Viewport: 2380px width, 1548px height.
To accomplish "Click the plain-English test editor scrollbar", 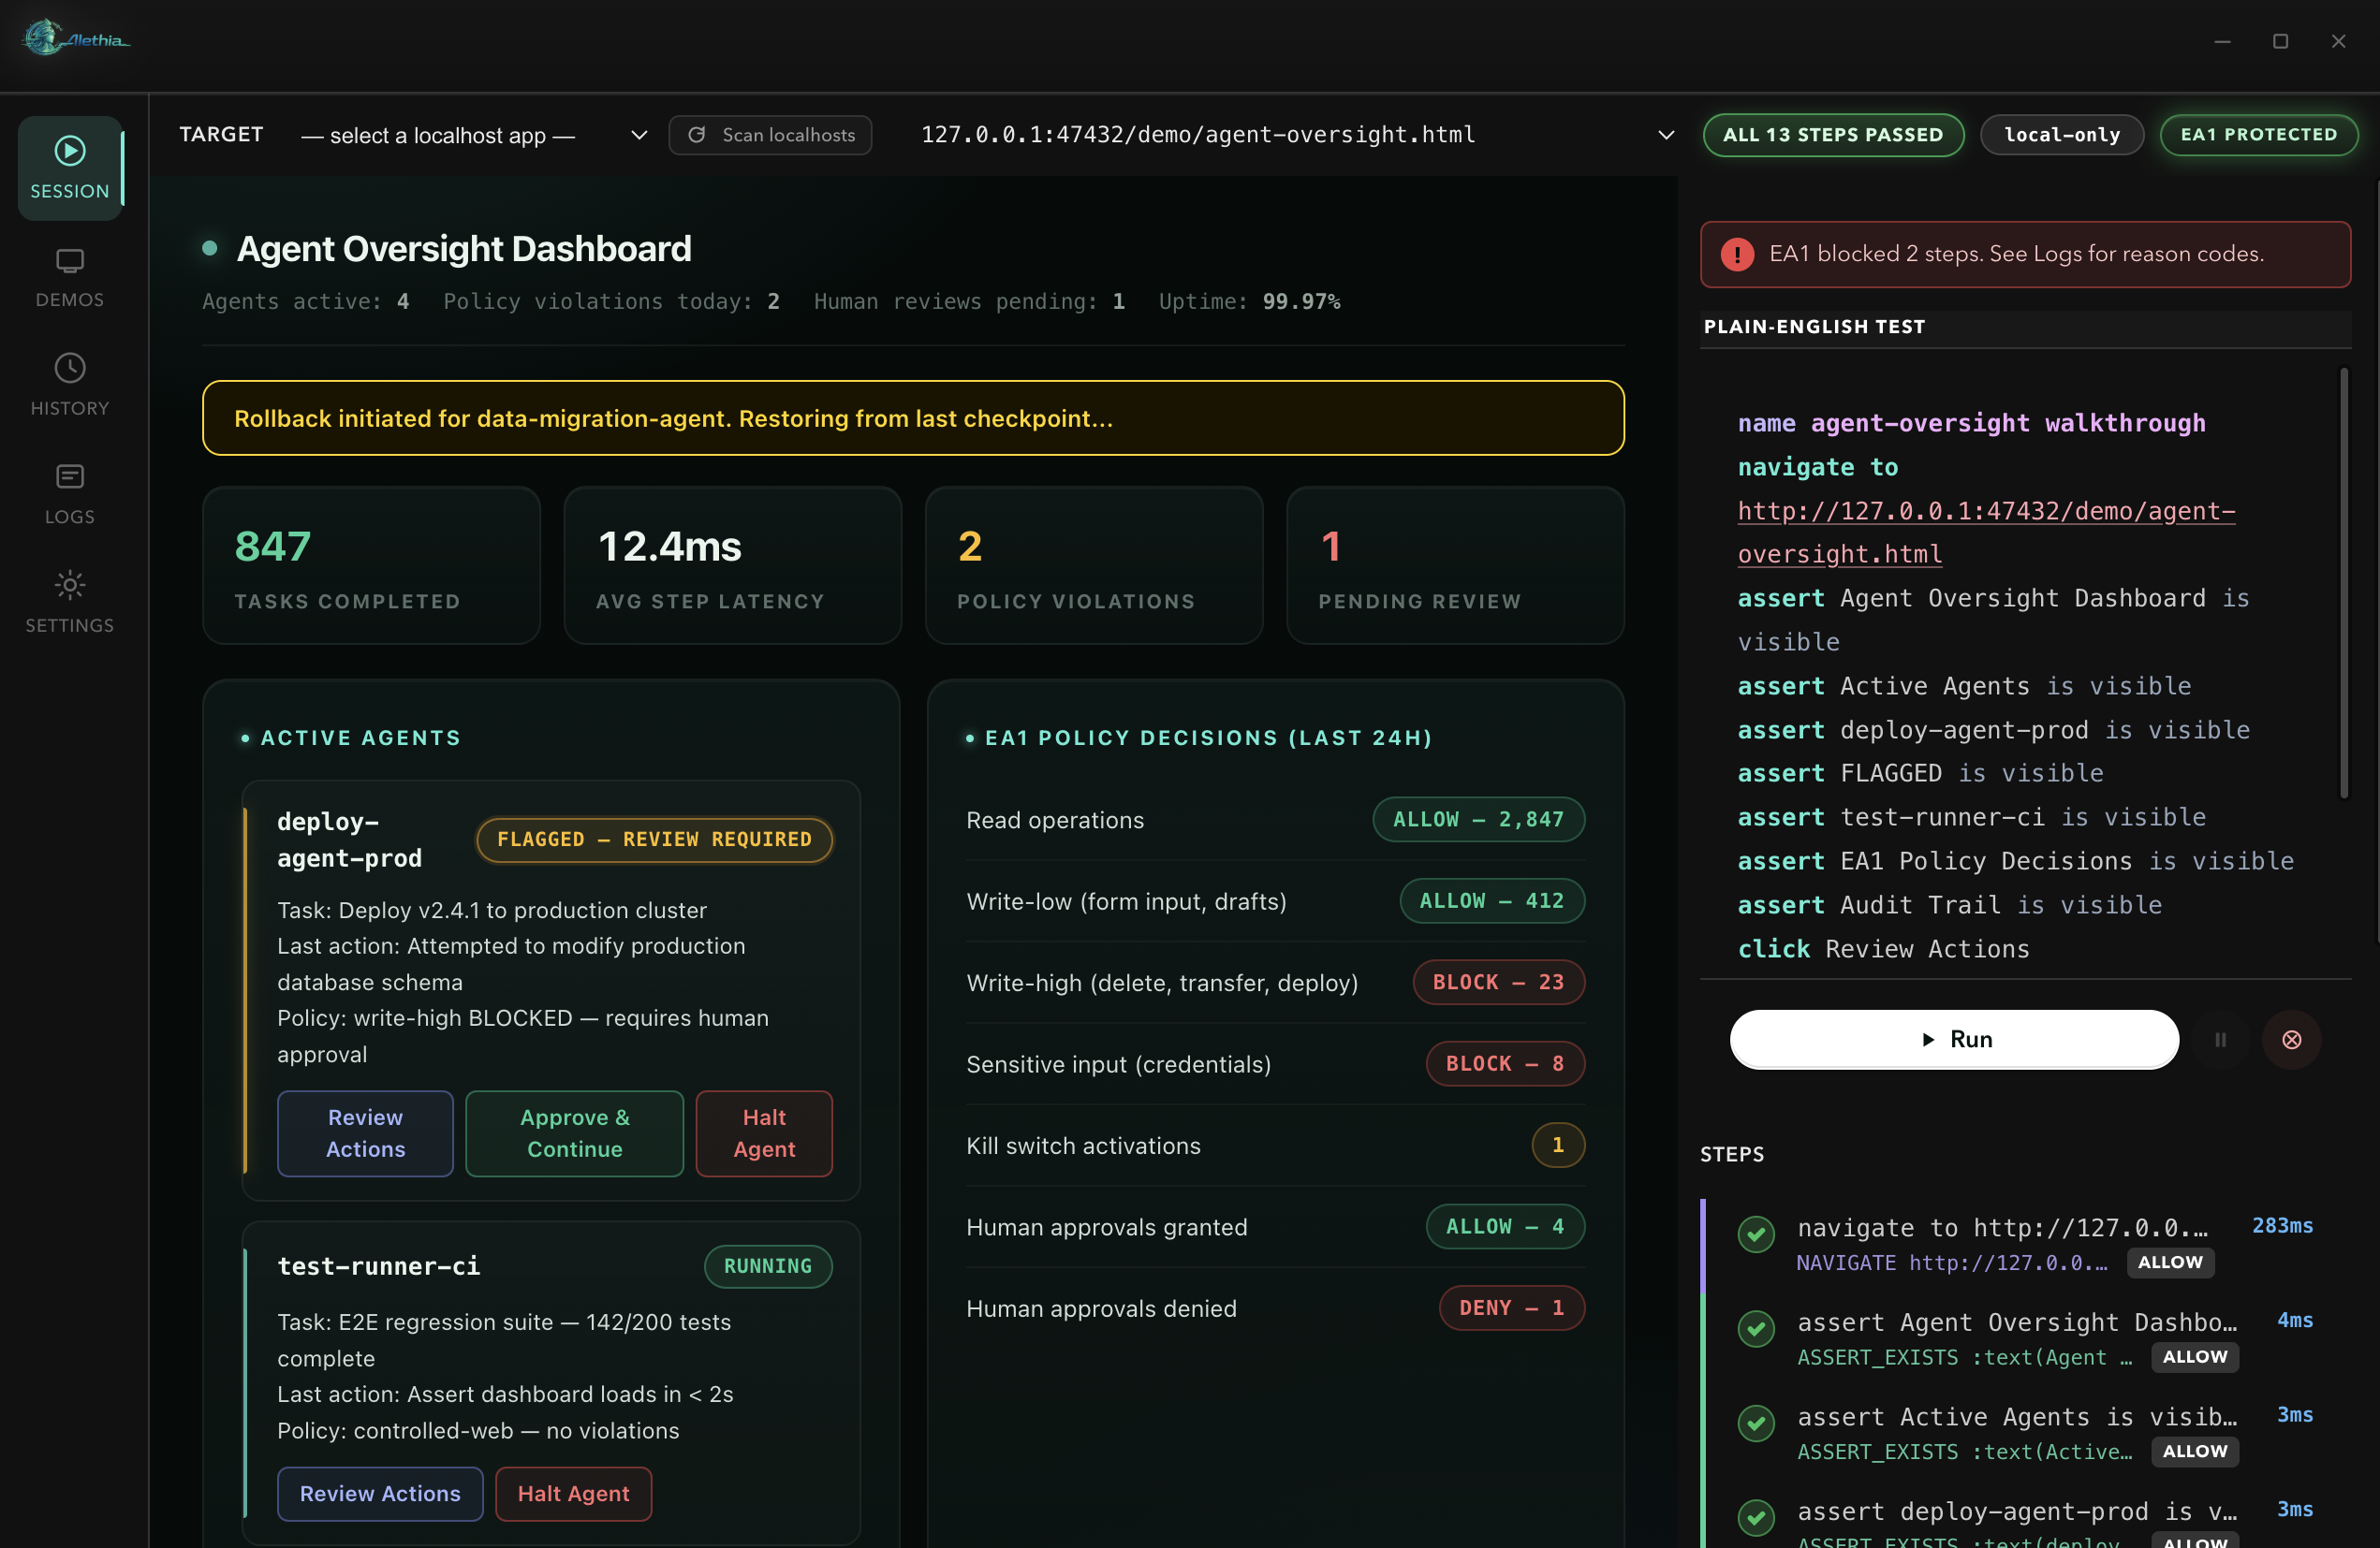I will [2343, 584].
